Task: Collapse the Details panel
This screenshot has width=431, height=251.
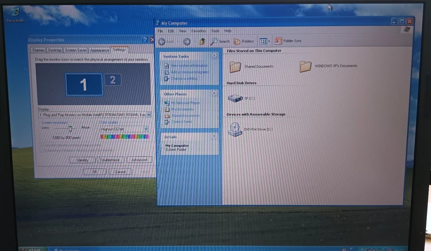Action: [214, 137]
